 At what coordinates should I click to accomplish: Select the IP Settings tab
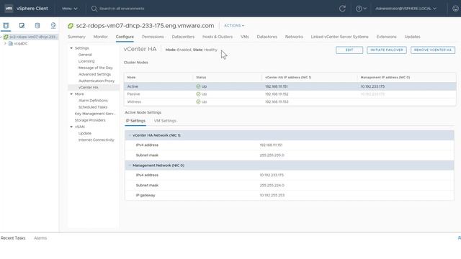[x=135, y=121]
